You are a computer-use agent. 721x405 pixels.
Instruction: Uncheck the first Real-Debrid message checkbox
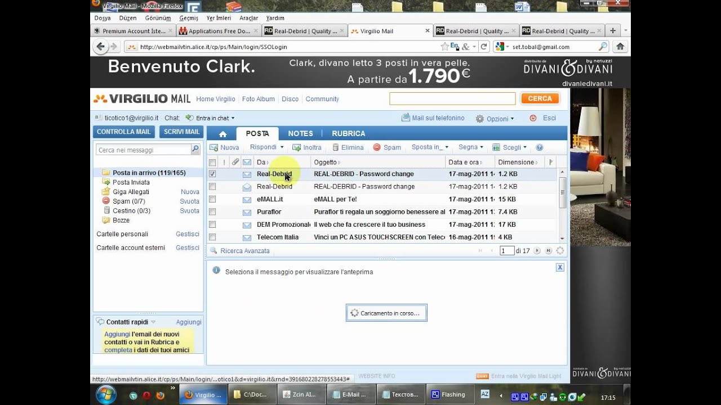click(212, 174)
